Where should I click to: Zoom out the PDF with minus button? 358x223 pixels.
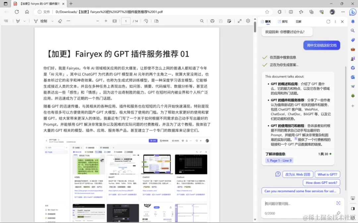click(98, 21)
